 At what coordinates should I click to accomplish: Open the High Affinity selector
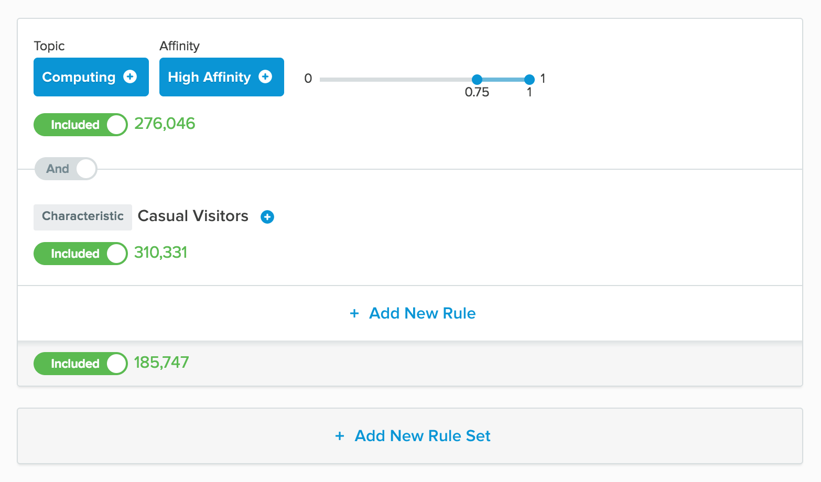coord(209,77)
